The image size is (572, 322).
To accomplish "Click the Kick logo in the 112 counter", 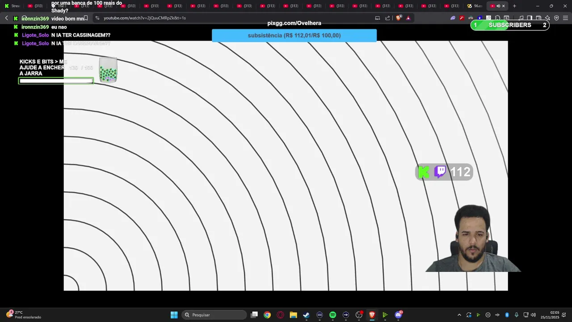I will coord(424,172).
